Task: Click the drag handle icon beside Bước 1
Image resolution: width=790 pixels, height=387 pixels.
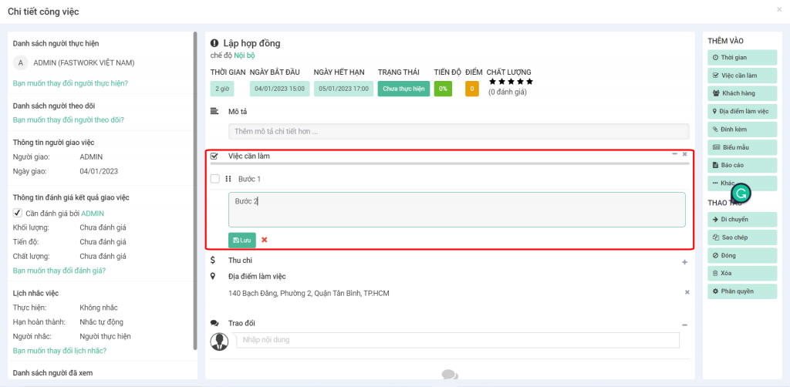Action: (228, 179)
